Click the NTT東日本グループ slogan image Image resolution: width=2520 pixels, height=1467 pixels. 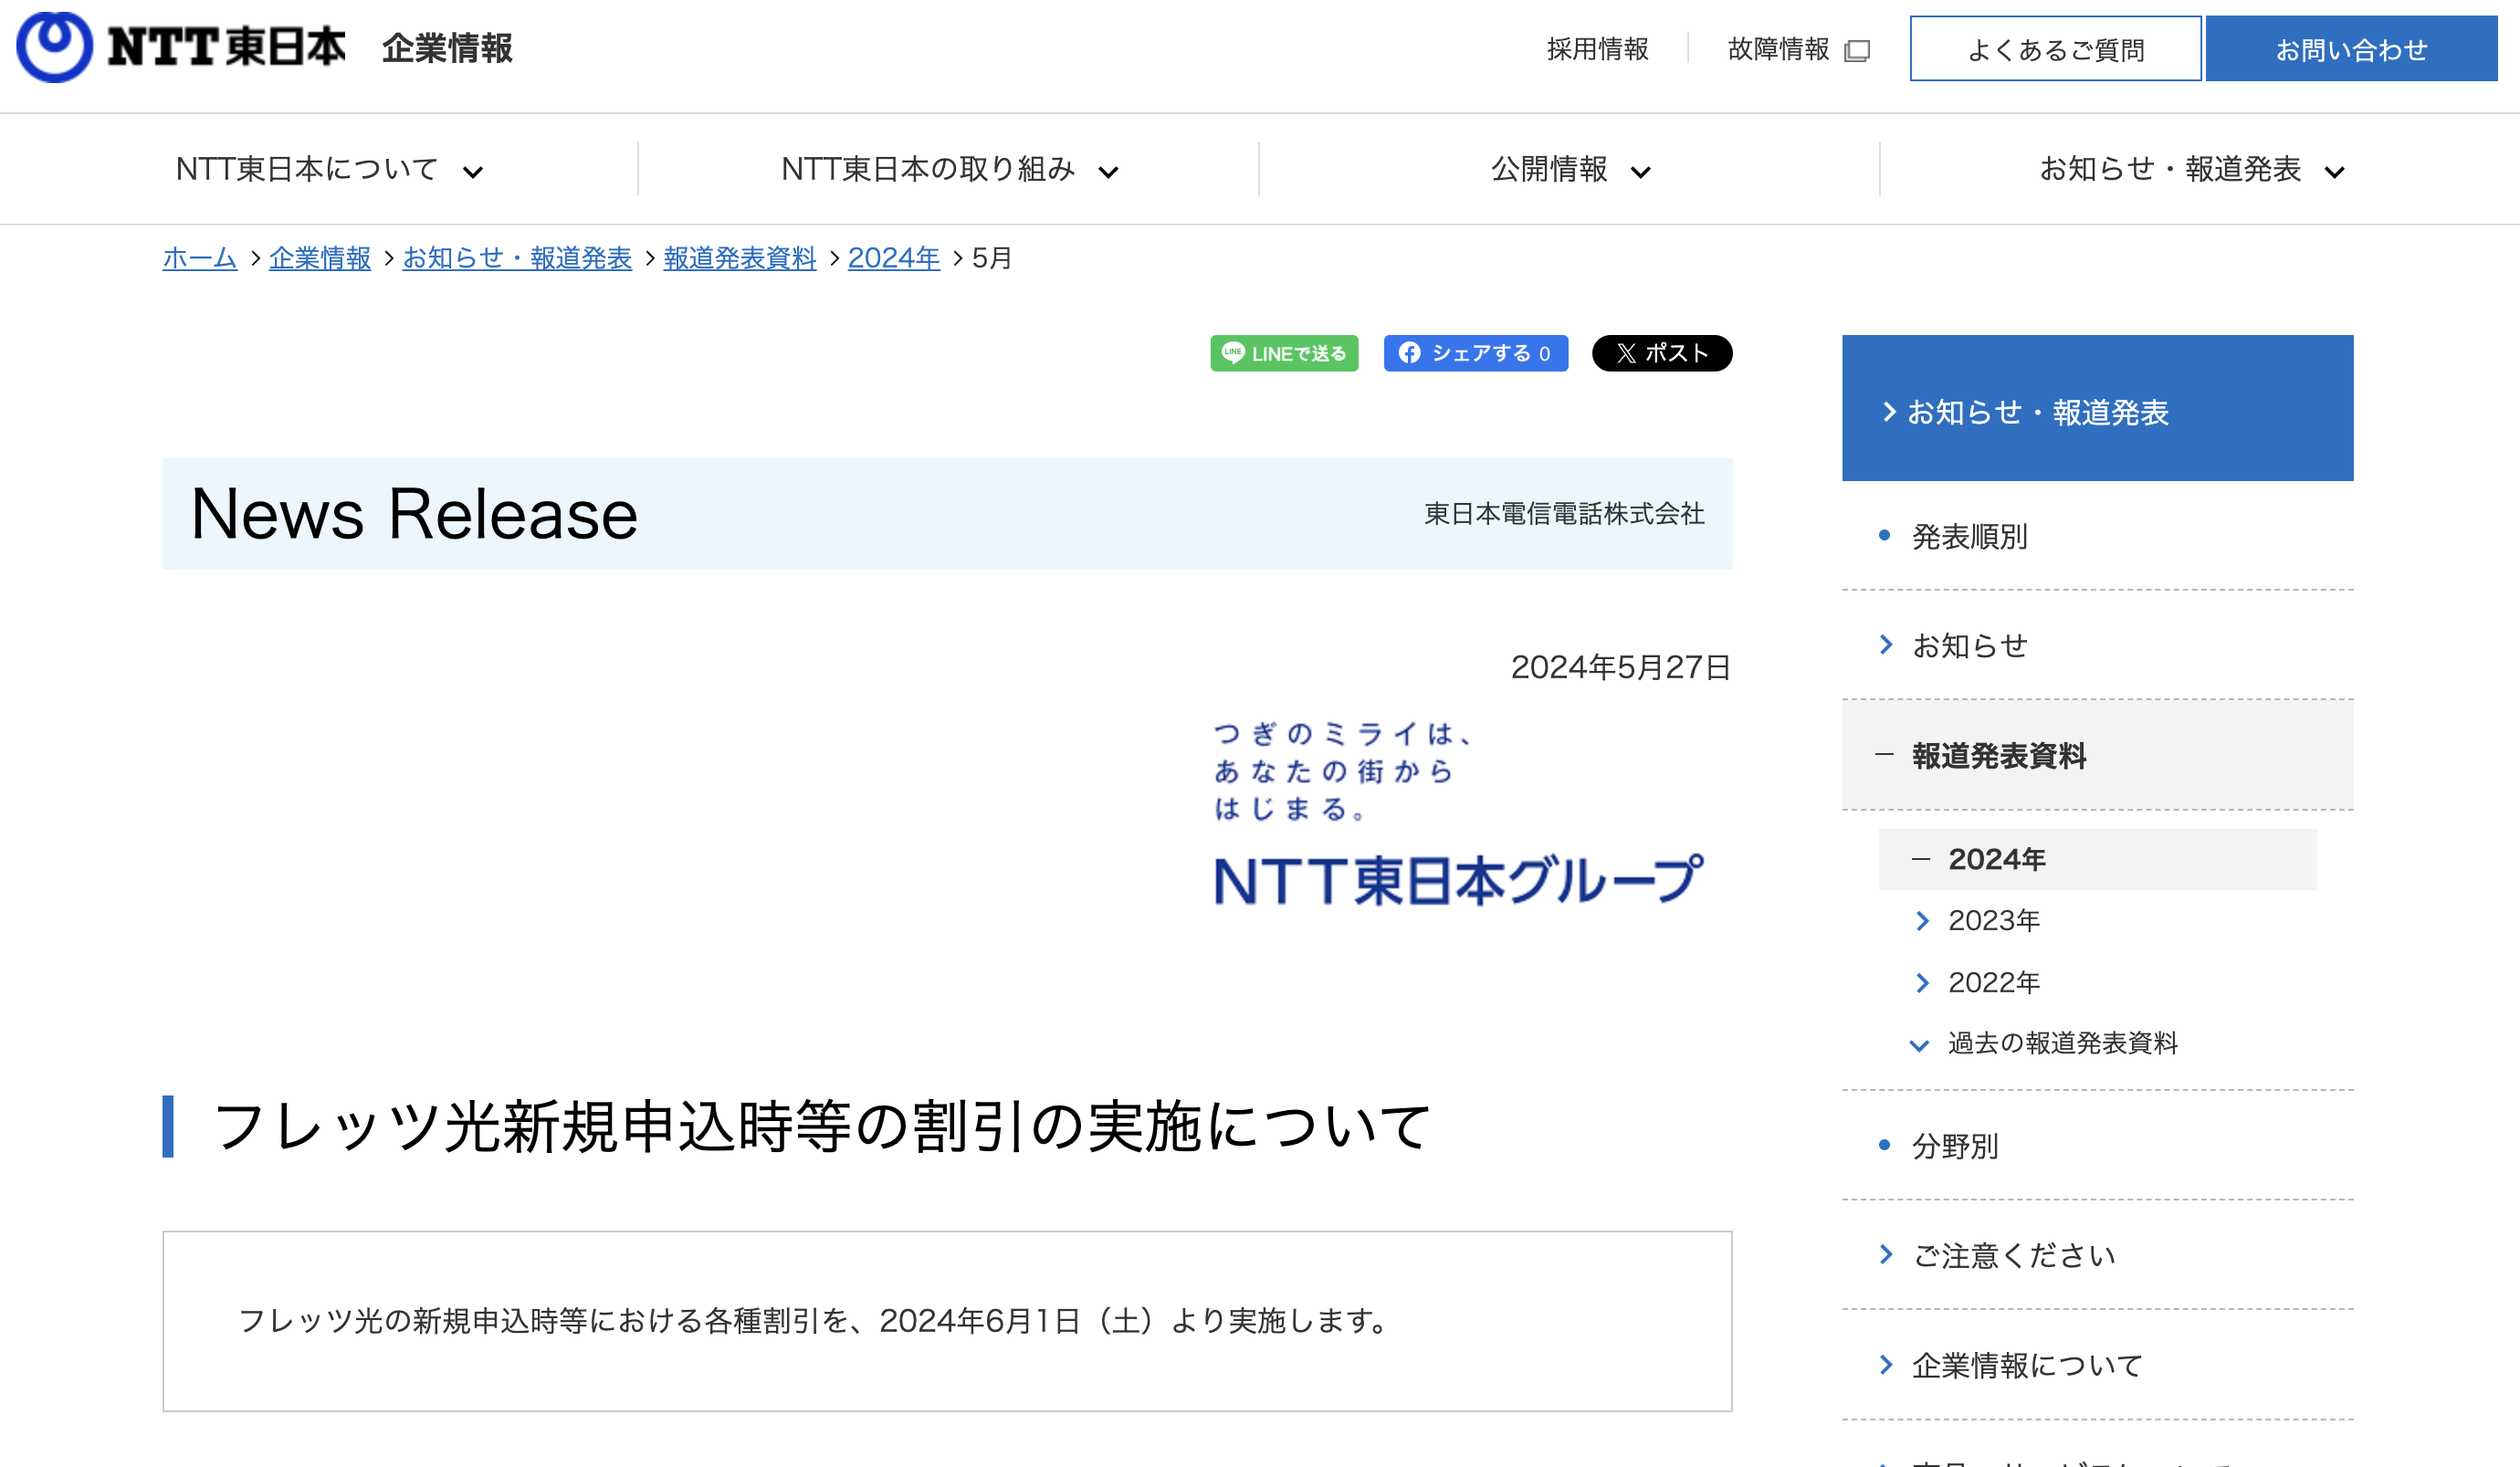coord(1457,813)
